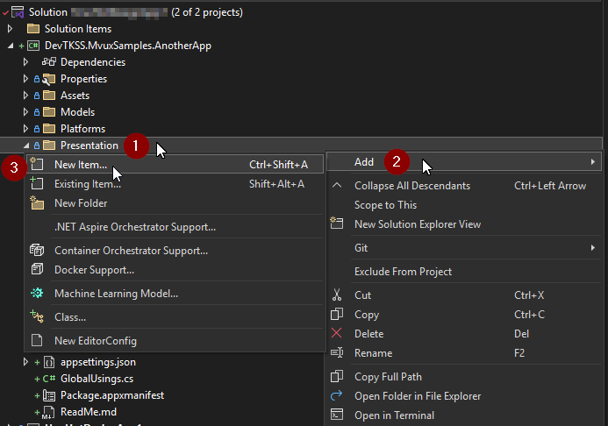This screenshot has height=426, width=608.
Task: Click the Rename icon
Action: [337, 352]
